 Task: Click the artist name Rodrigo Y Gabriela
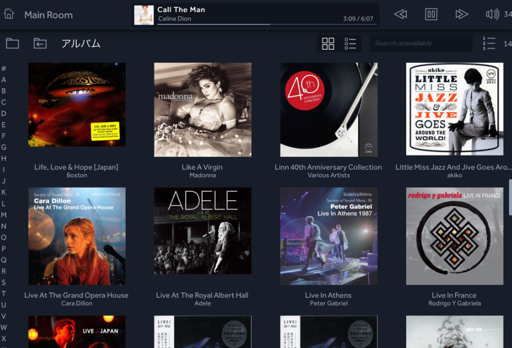pos(454,303)
